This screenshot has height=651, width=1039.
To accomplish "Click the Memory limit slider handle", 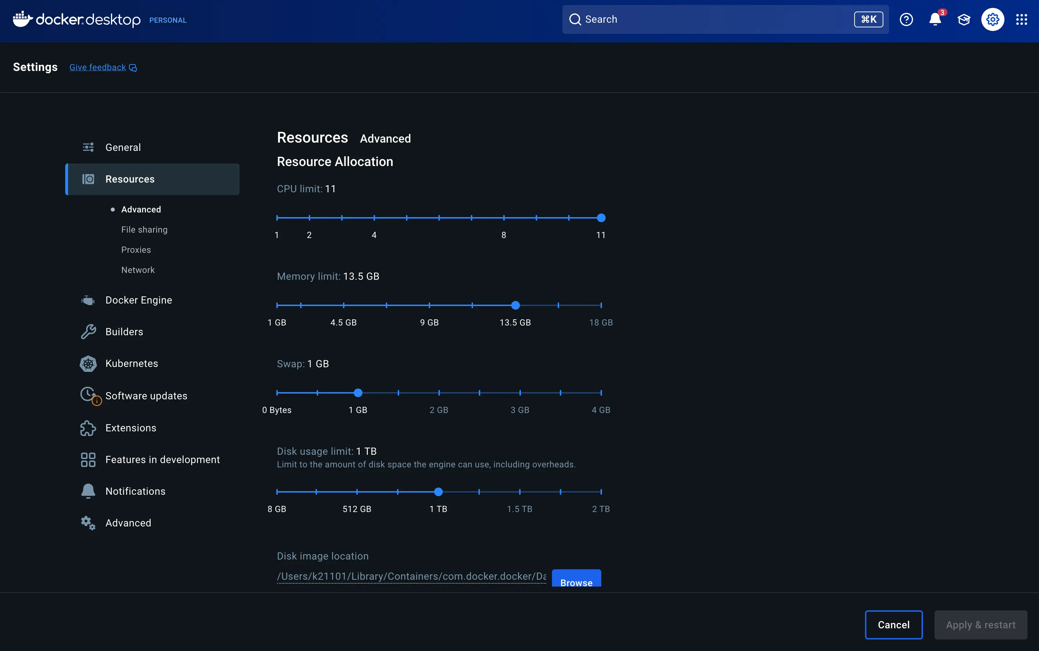I will [515, 305].
